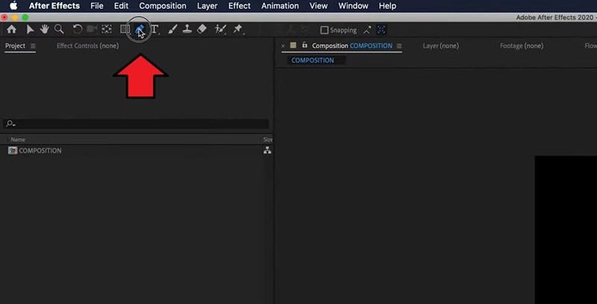Open the Help menu
The height and width of the screenshot is (304, 597).
387,6
